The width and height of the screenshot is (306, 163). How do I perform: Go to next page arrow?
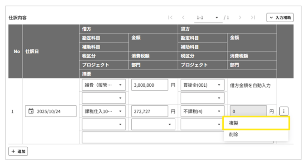click(240, 18)
